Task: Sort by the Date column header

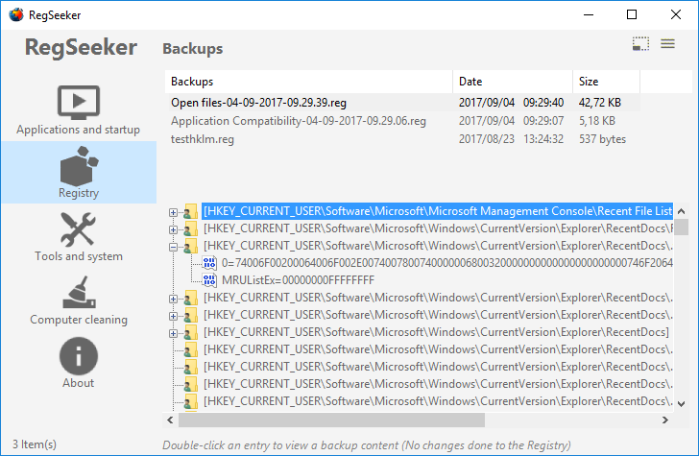Action: click(x=513, y=82)
